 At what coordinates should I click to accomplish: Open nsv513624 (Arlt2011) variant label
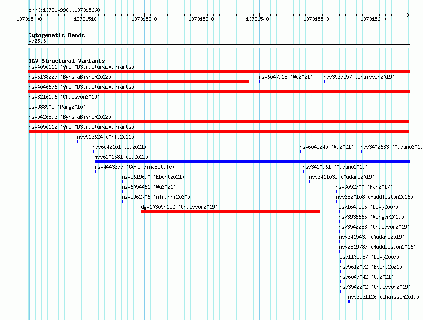click(106, 137)
